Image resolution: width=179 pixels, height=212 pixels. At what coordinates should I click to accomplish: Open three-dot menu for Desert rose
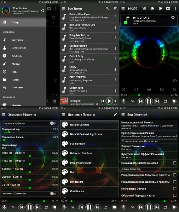(115, 90)
